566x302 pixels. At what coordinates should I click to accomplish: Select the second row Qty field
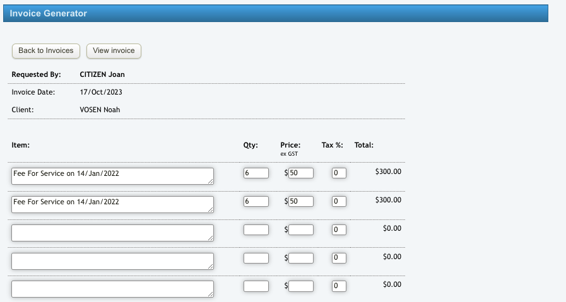(x=256, y=201)
